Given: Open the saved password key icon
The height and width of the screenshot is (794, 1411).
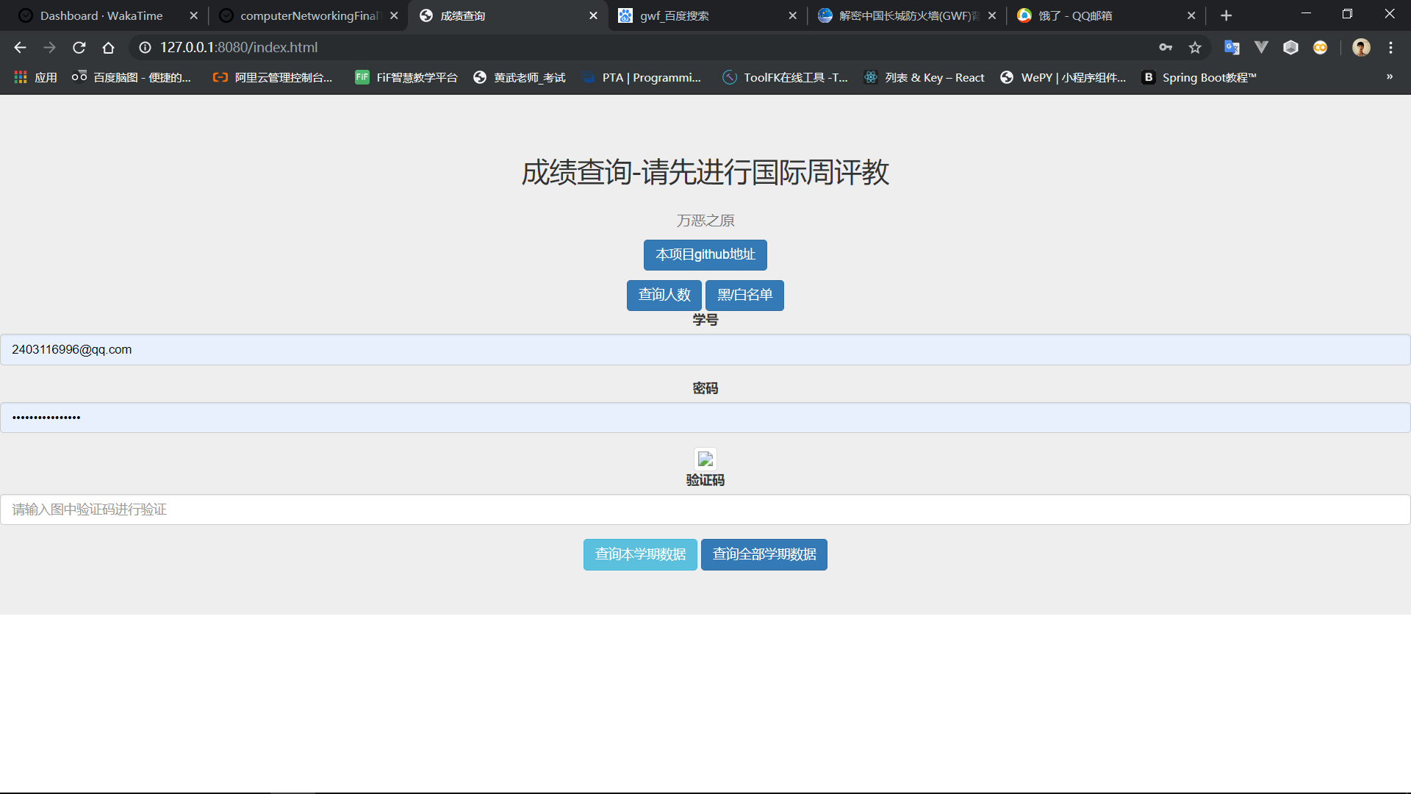Looking at the screenshot, I should coord(1166,48).
